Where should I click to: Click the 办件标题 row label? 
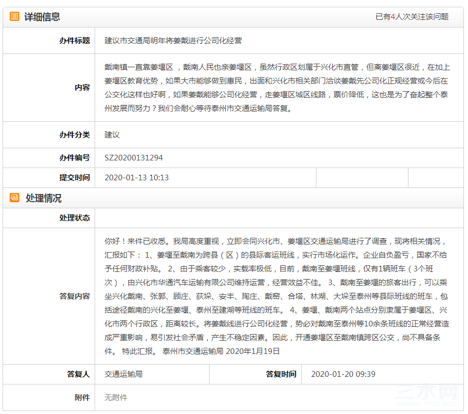coord(75,41)
